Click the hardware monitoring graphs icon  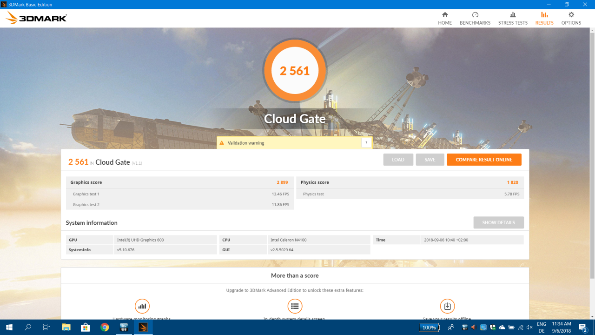[x=142, y=306]
